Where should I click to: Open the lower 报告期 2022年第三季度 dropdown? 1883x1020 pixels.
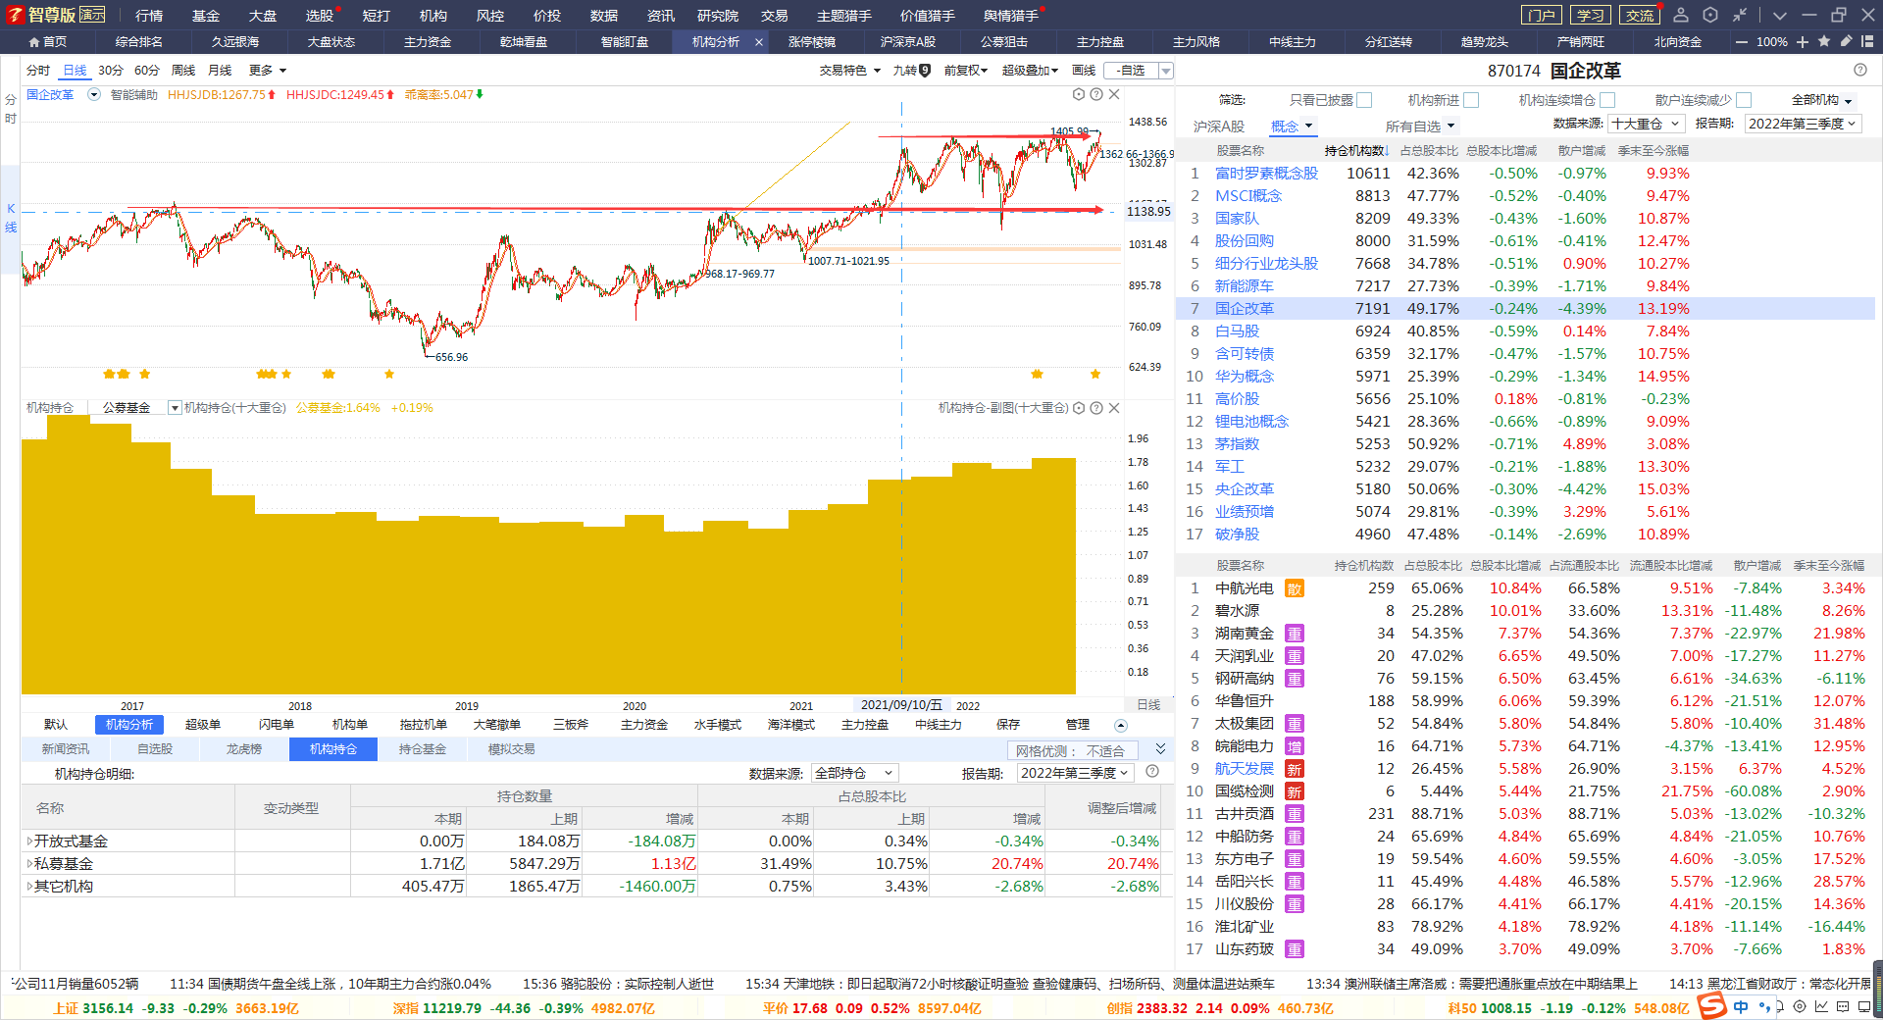tap(1076, 773)
